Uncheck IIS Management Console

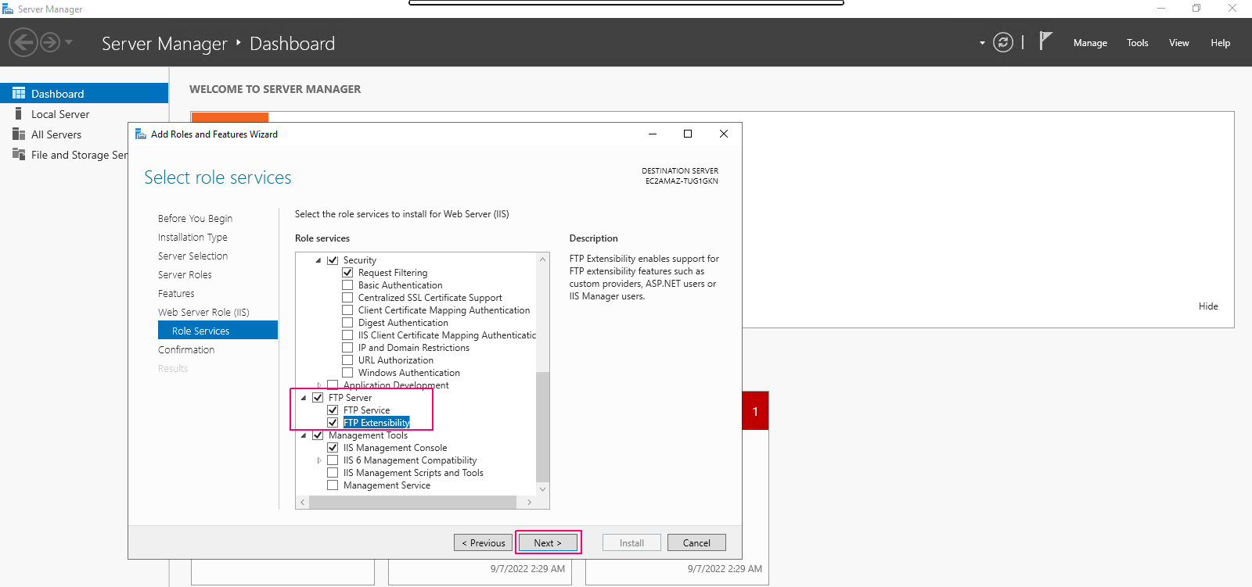click(x=333, y=448)
